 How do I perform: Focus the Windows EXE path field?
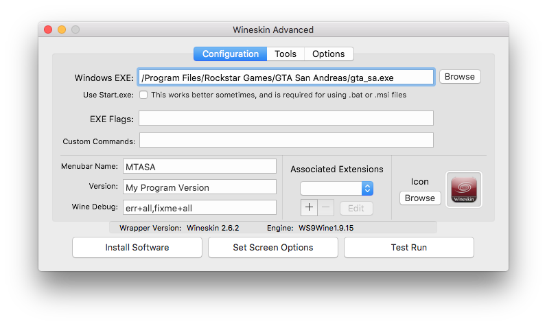286,77
